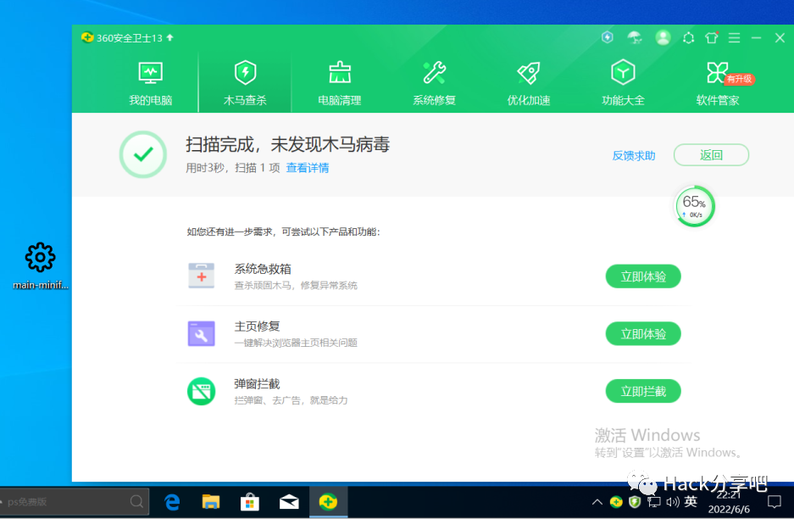This screenshot has height=519, width=794.
Task: Open Microsoft Store from taskbar
Action: point(250,502)
